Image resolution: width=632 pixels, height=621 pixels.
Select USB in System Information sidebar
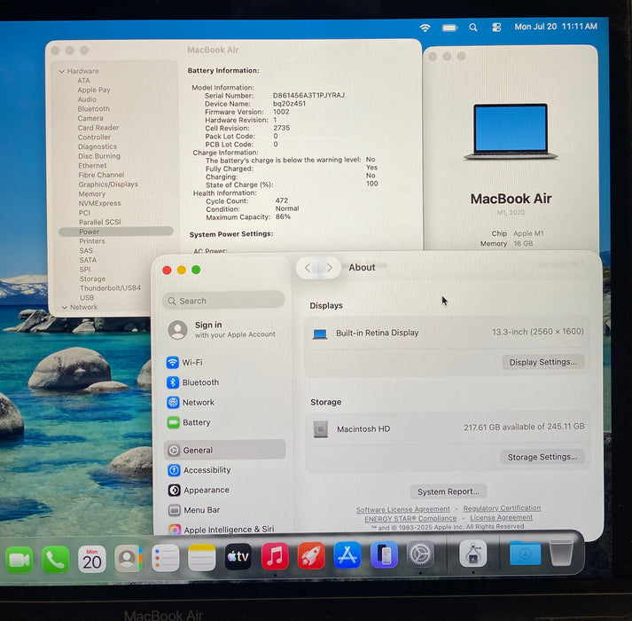pyautogui.click(x=87, y=298)
